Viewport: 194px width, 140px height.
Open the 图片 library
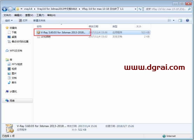click(14, 73)
